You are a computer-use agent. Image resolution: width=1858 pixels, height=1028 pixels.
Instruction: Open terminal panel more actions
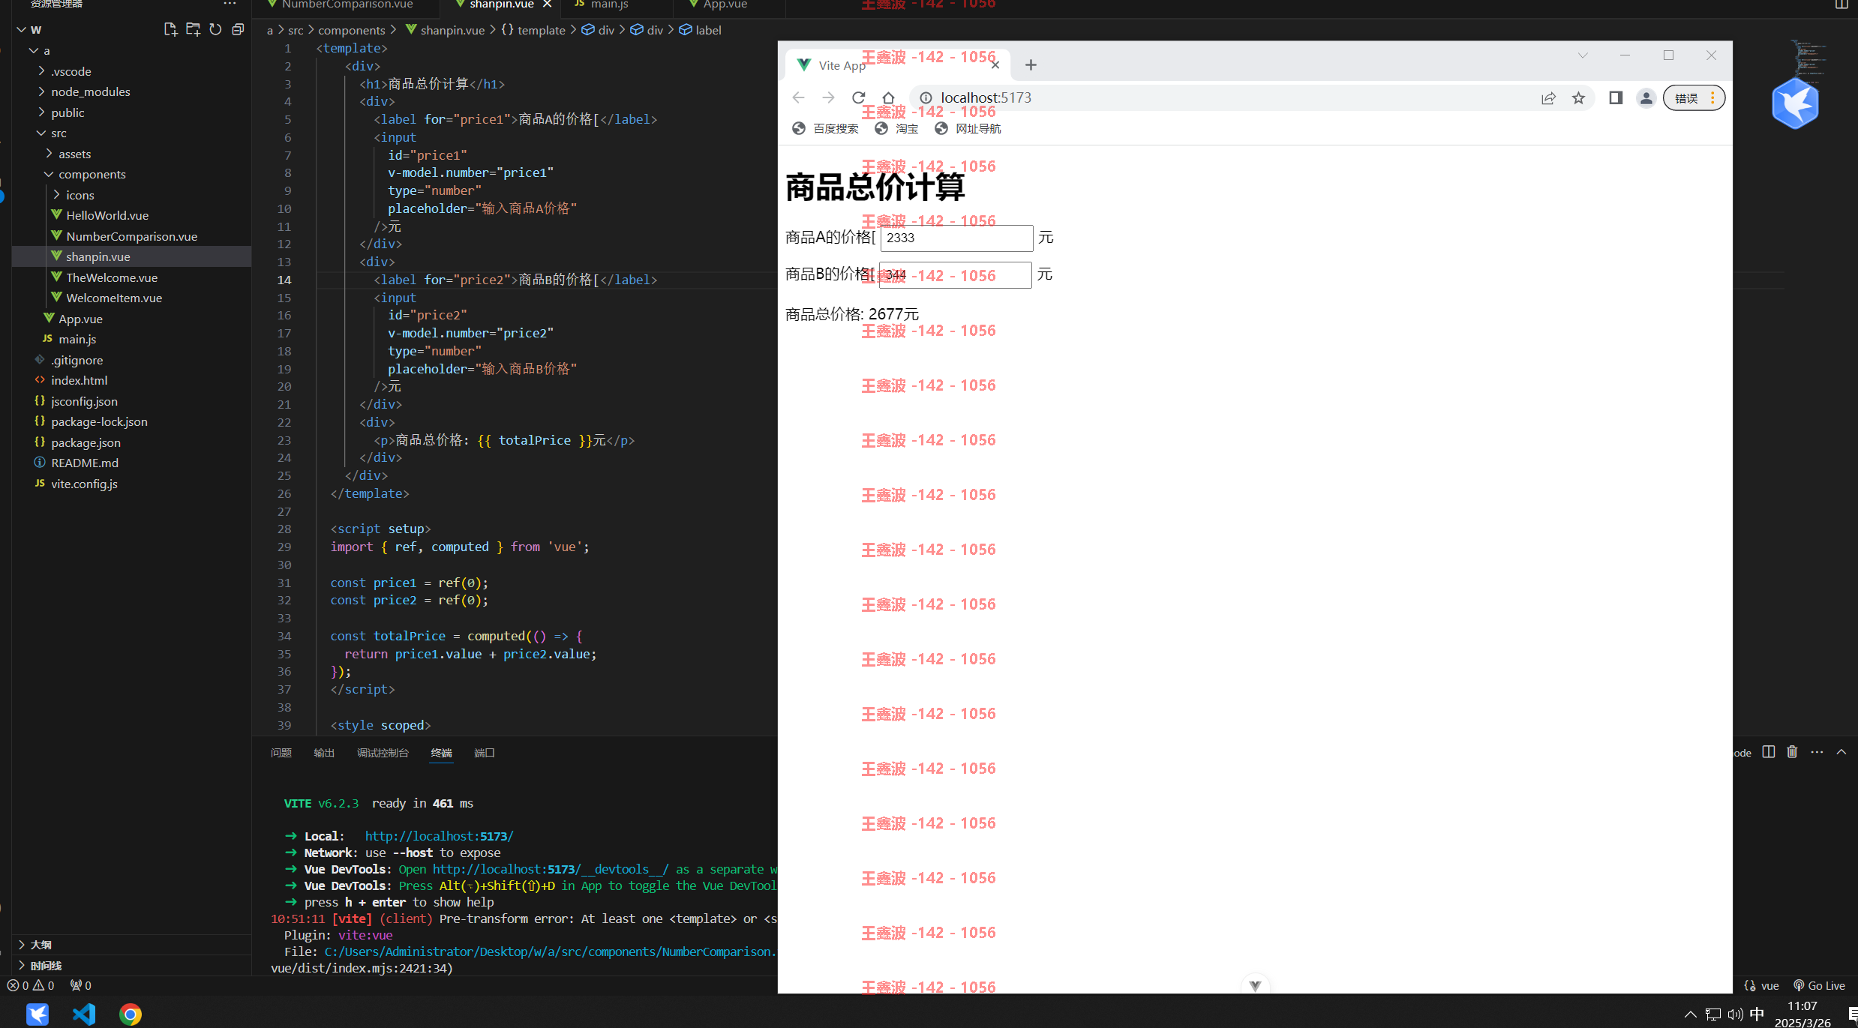[1817, 752]
